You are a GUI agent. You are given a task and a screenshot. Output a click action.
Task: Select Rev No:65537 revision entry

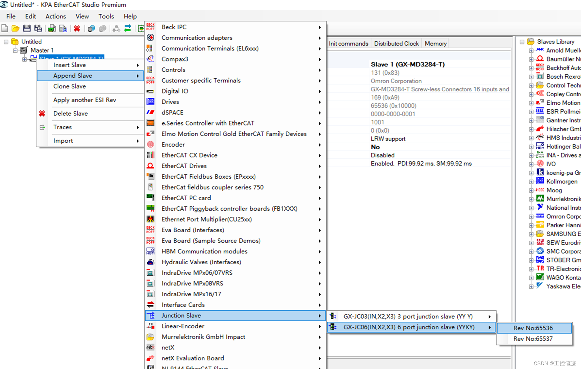click(534, 339)
